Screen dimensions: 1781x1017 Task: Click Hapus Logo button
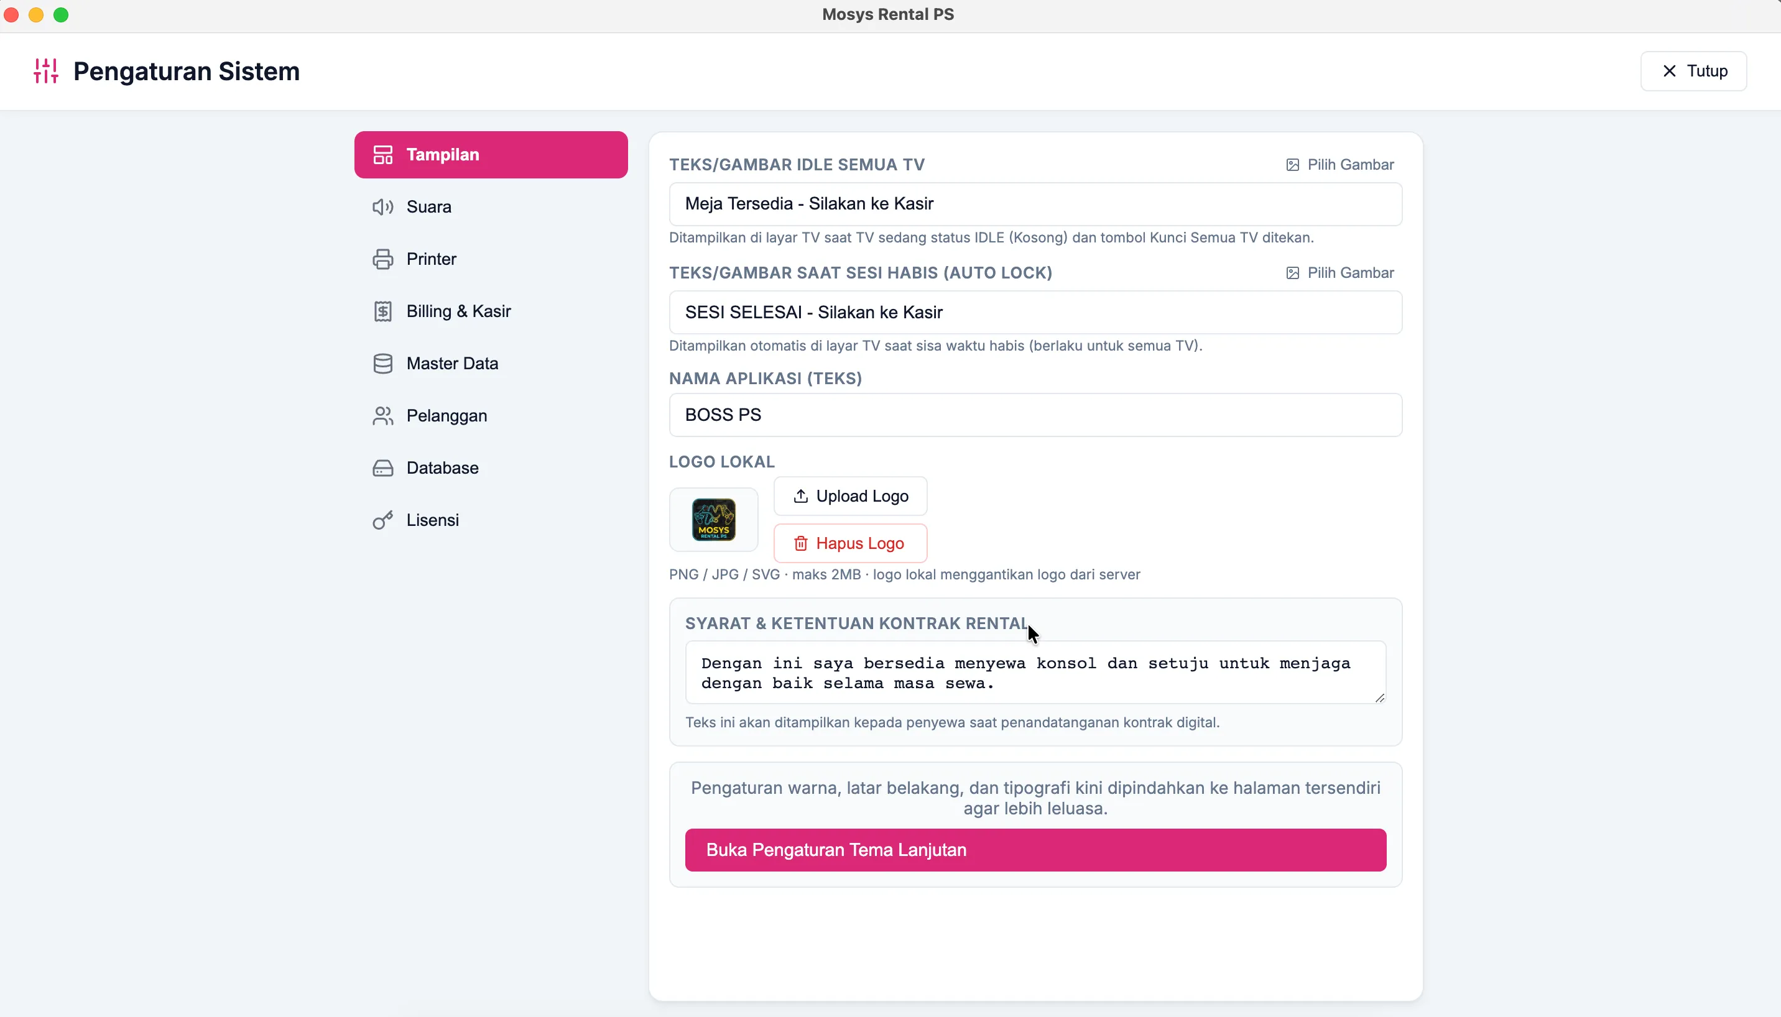point(850,543)
